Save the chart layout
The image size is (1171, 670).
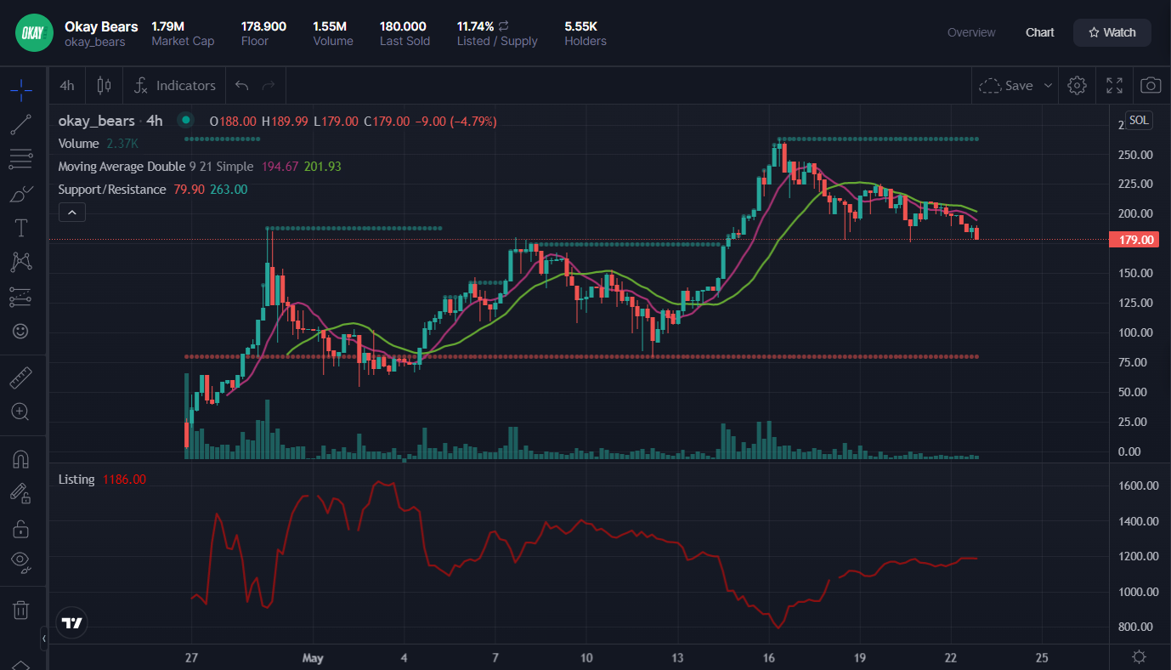coord(1007,85)
